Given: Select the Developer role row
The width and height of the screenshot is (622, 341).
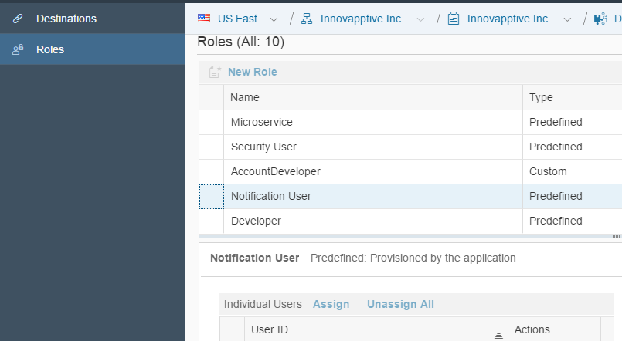Looking at the screenshot, I should pos(256,221).
